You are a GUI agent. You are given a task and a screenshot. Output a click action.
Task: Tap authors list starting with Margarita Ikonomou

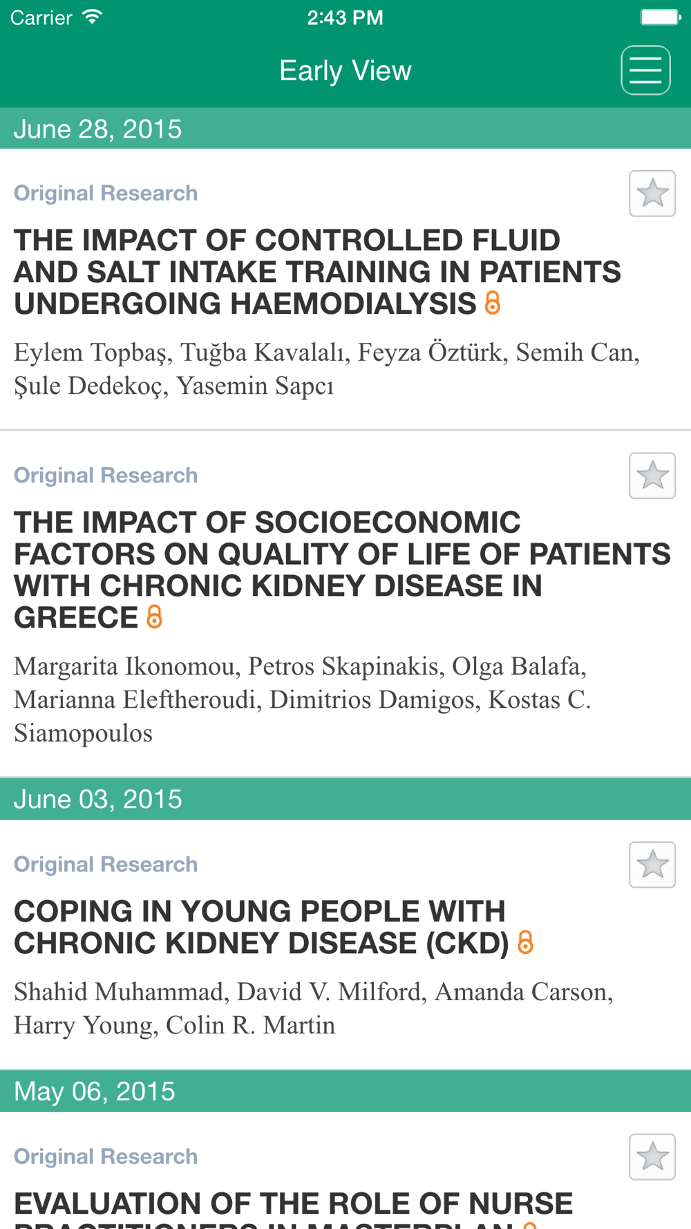click(303, 700)
